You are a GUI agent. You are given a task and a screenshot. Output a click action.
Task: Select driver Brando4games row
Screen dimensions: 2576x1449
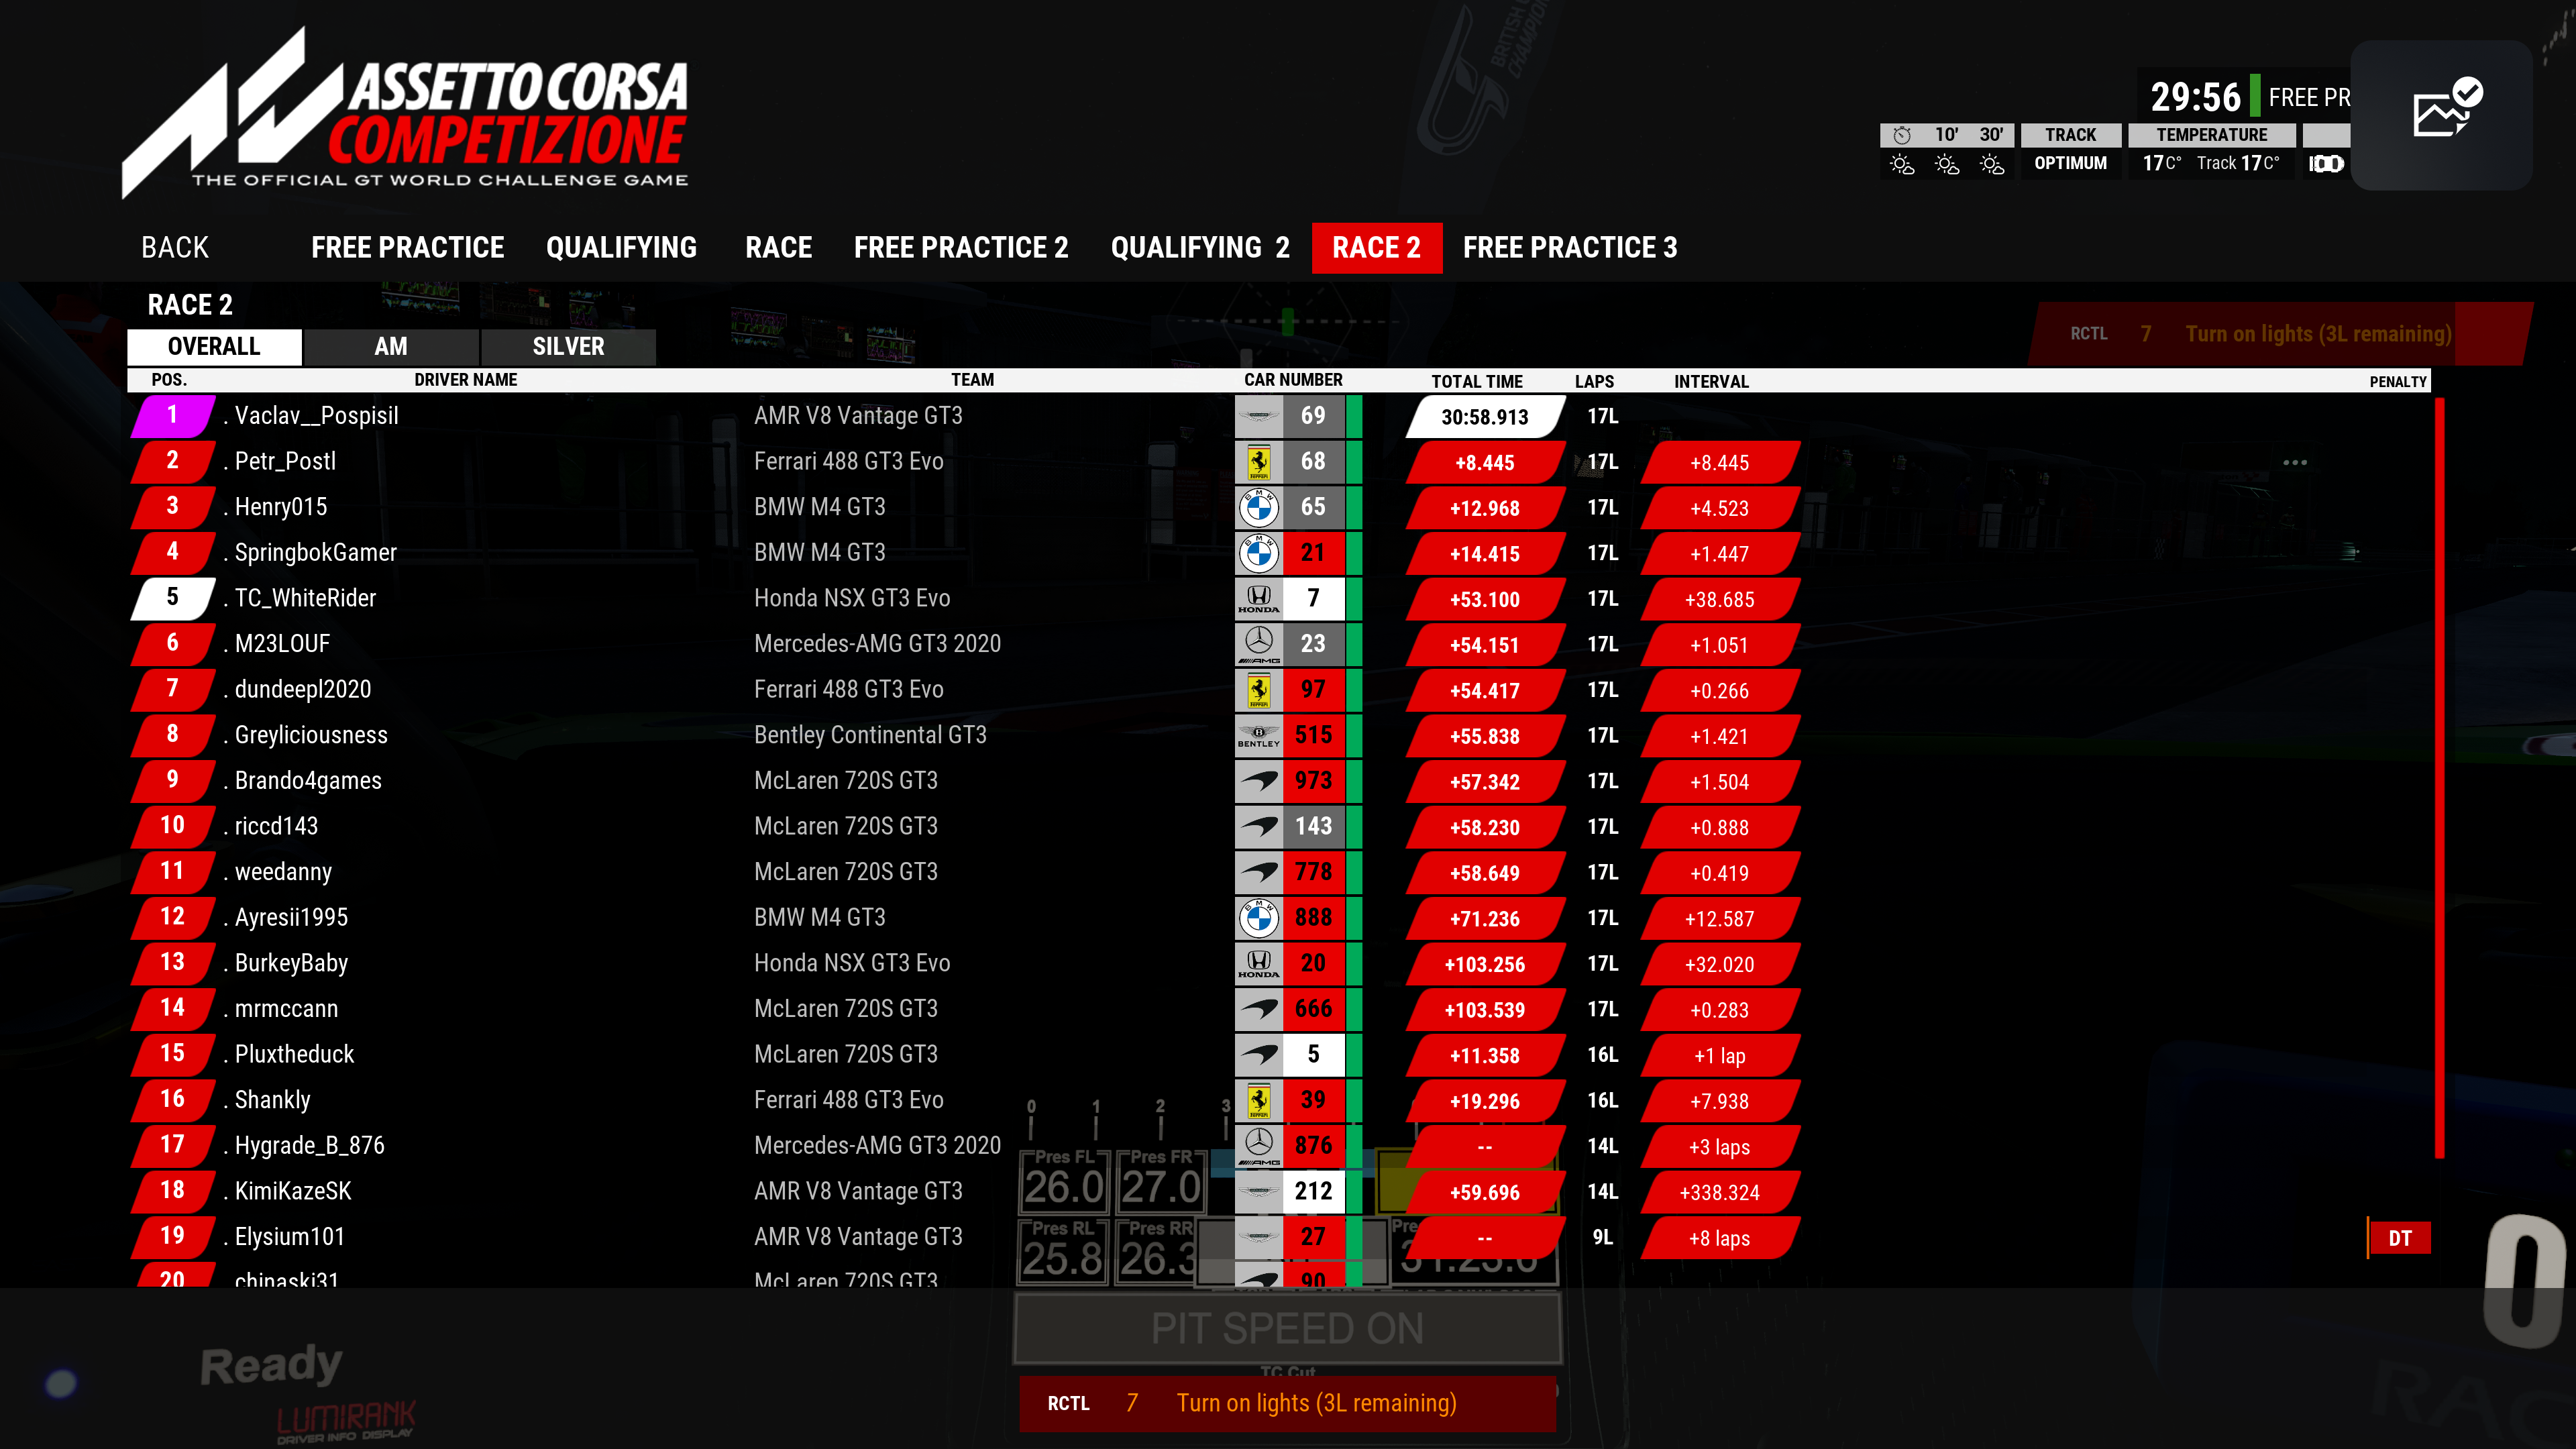tap(1280, 781)
